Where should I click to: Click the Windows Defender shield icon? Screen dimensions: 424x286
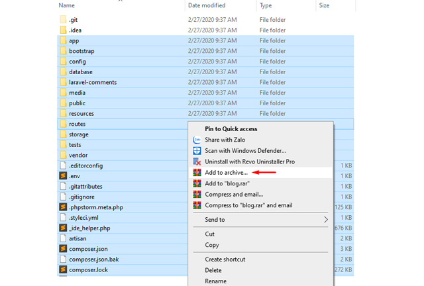(197, 150)
